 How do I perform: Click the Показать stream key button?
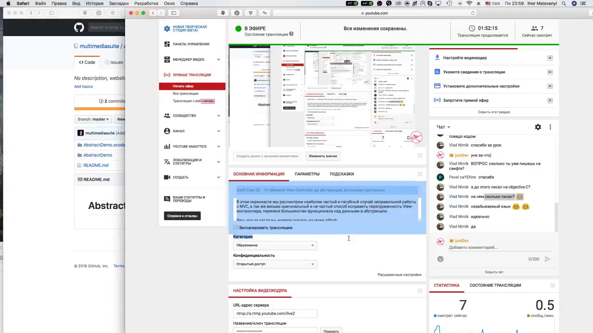point(331,331)
